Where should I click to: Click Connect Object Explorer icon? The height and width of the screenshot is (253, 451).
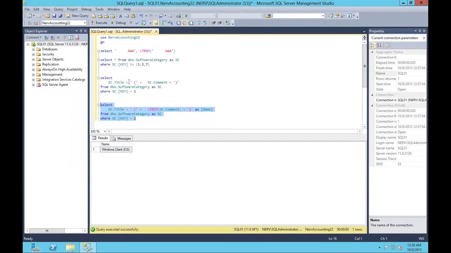coord(46,38)
